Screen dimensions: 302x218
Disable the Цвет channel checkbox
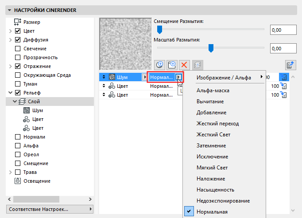click(x=18, y=31)
